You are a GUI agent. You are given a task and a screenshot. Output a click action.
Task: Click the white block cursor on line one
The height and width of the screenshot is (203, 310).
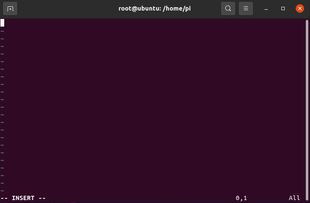click(x=3, y=23)
